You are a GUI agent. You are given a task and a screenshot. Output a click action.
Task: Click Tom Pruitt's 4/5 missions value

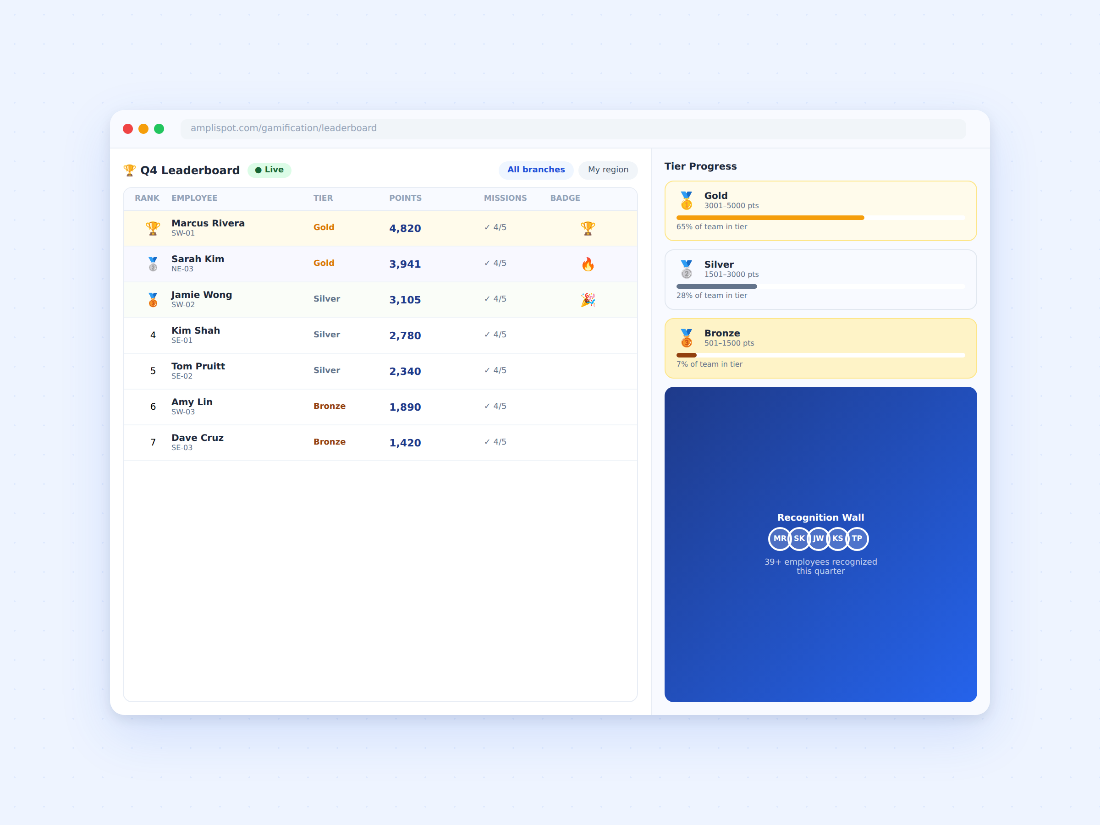tap(495, 370)
